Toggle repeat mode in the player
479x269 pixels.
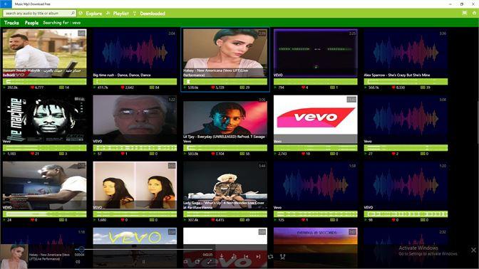(270, 256)
